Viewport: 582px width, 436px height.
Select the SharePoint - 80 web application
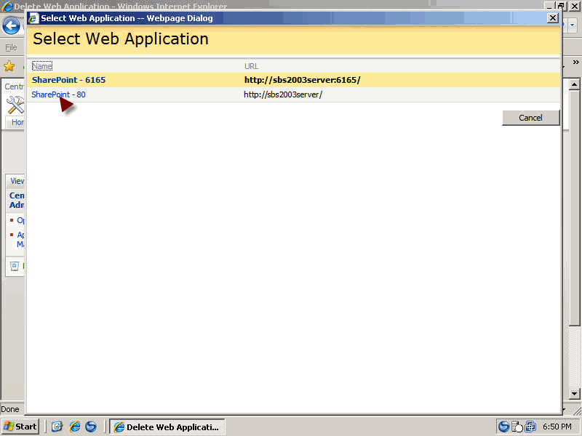pos(58,95)
